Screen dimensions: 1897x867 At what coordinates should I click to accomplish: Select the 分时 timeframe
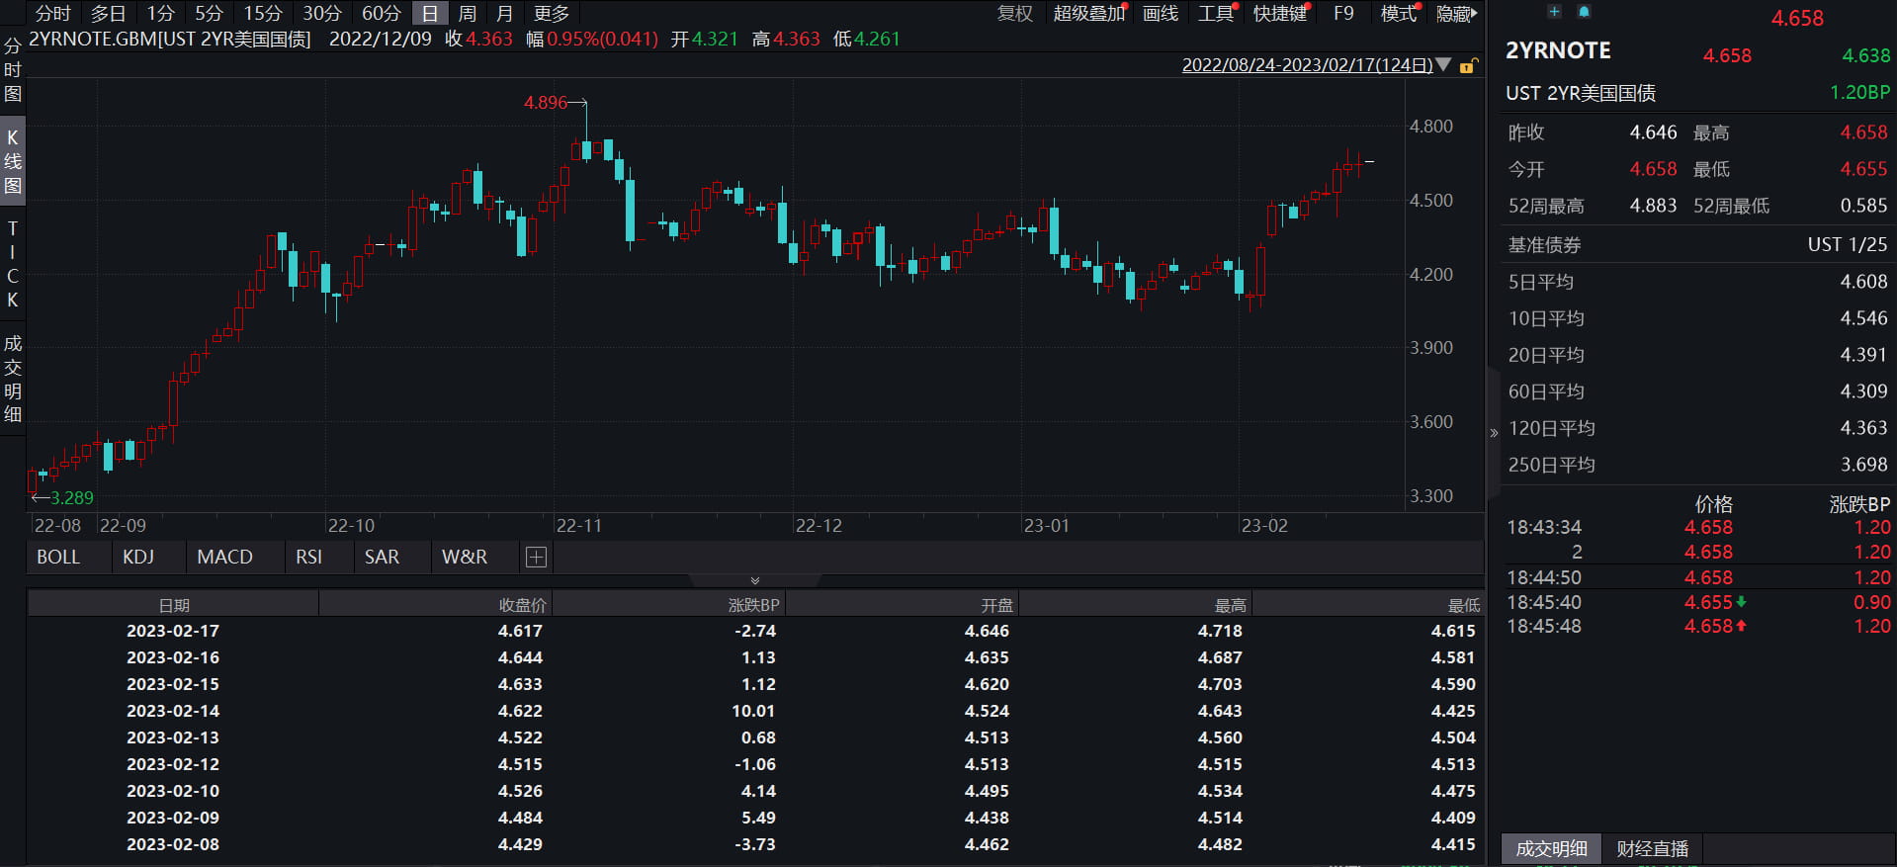(53, 14)
